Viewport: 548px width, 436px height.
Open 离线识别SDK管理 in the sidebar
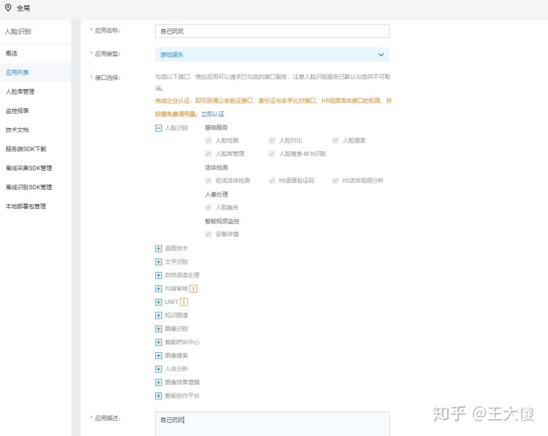point(35,188)
